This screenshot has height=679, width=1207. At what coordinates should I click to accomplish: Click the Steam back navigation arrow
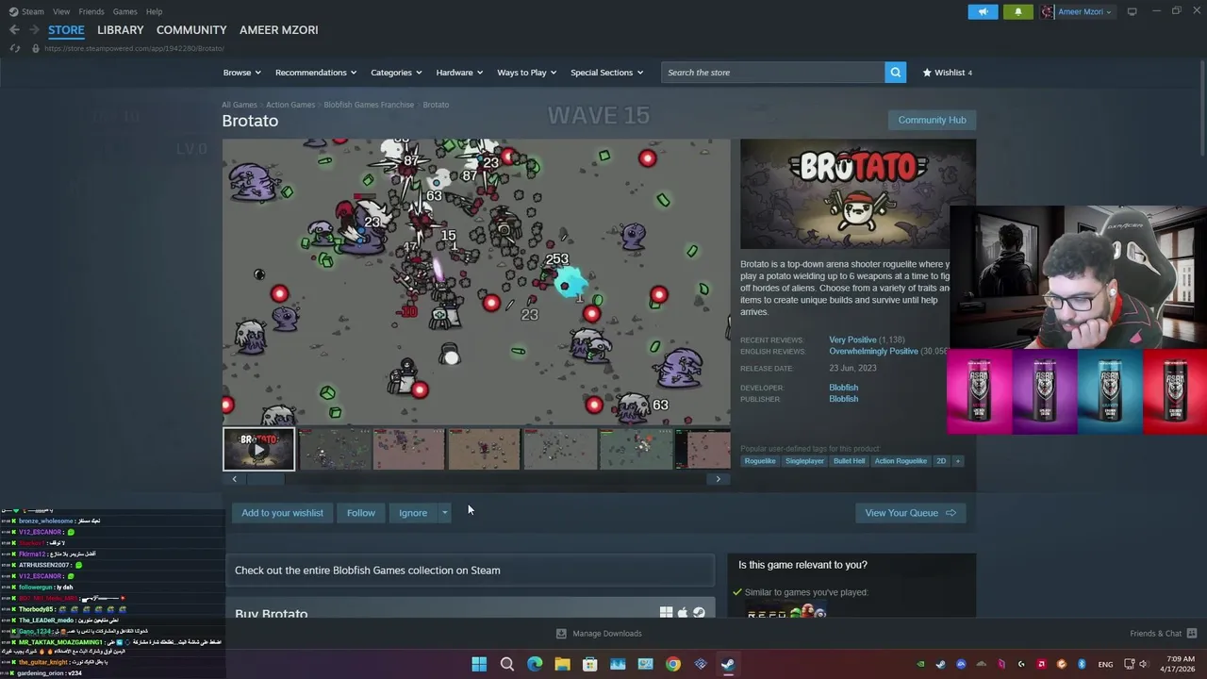(14, 30)
